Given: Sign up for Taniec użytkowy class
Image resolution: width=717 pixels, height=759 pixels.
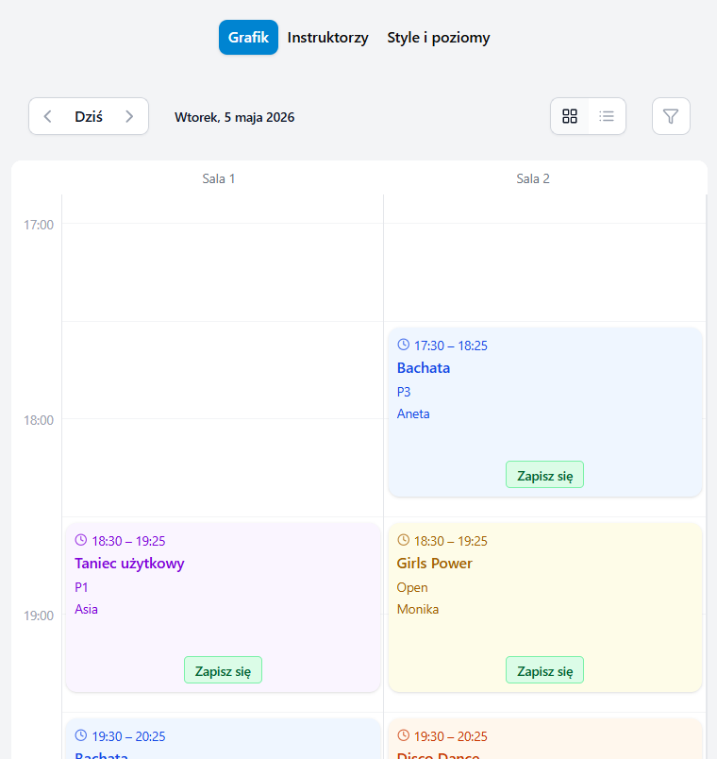Looking at the screenshot, I should click(223, 670).
